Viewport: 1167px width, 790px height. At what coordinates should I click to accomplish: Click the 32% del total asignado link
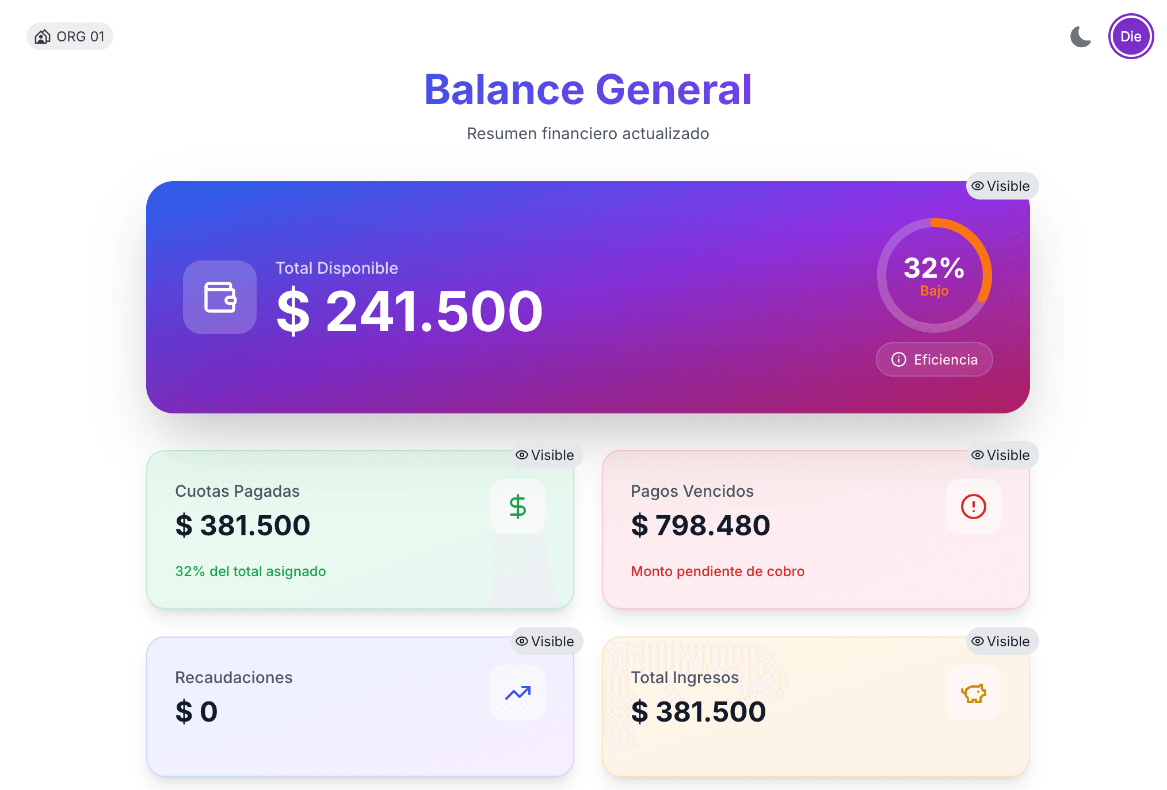coord(250,572)
